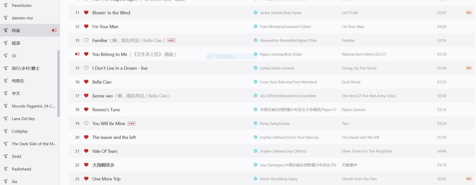Click SQ badge on I Don't Live In a Dream

coord(468,68)
